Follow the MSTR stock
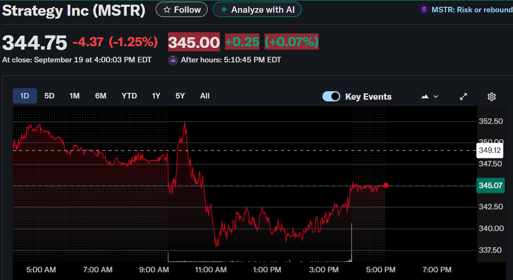Screen dimensions: 513x280 point(182,9)
